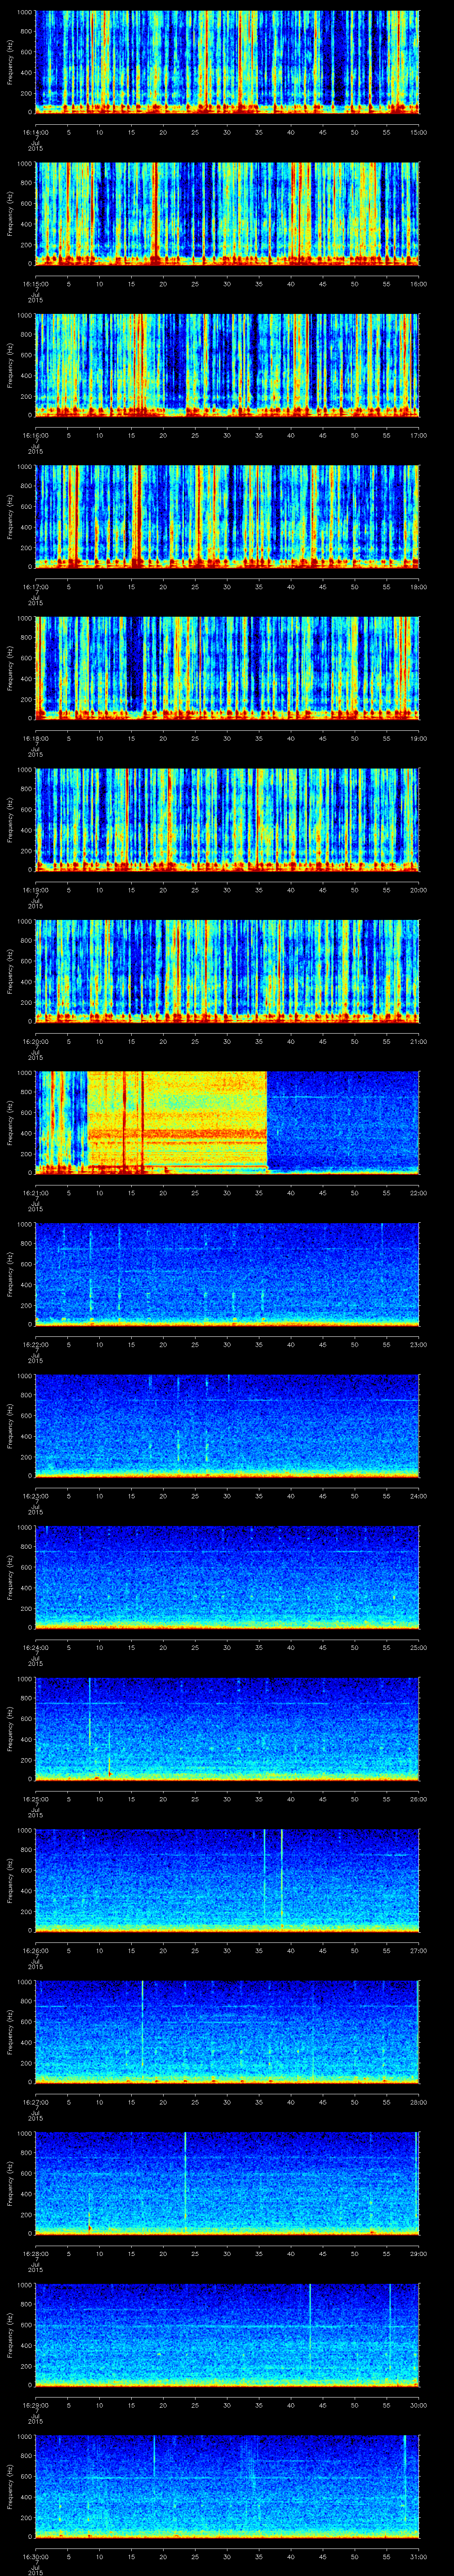Click the 16:29:00 start time label
The height and width of the screenshot is (2576, 454).
pyautogui.click(x=35, y=2405)
